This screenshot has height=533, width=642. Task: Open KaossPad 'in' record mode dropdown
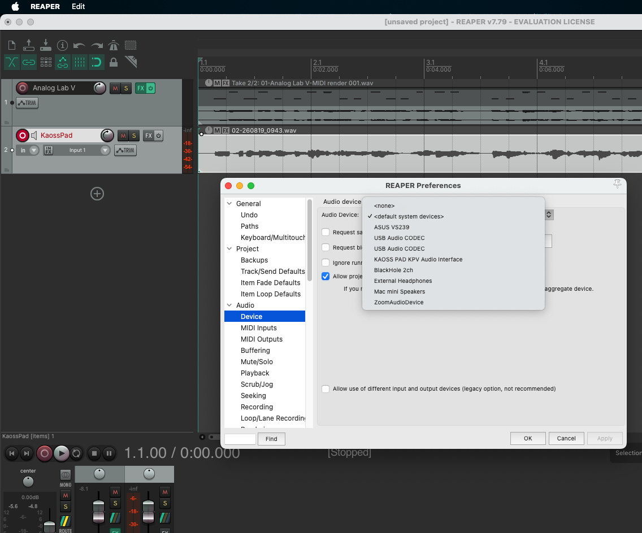tap(34, 150)
